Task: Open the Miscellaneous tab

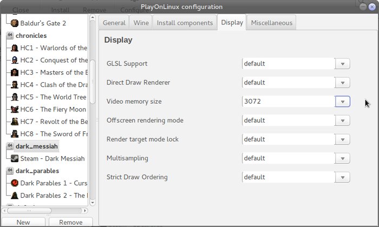Action: 272,23
